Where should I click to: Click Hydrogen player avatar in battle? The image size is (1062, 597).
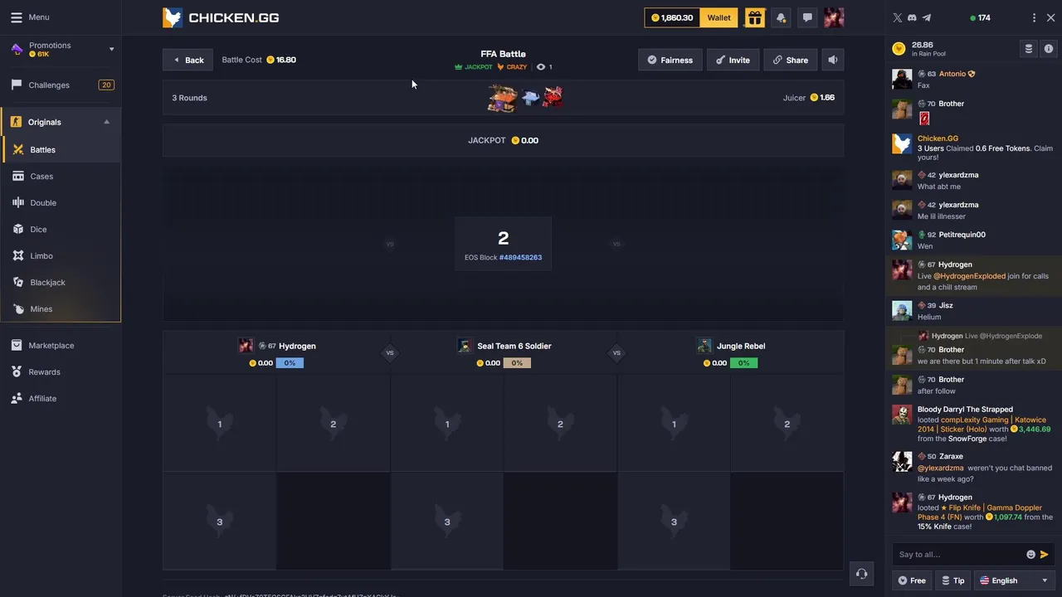click(246, 346)
